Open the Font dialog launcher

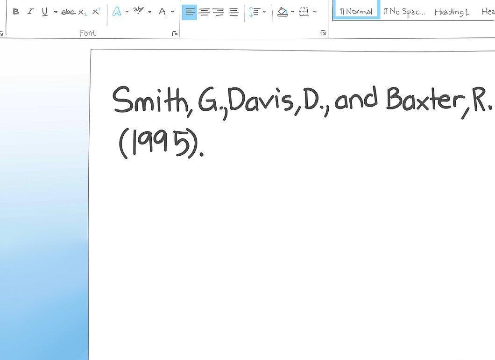[175, 33]
